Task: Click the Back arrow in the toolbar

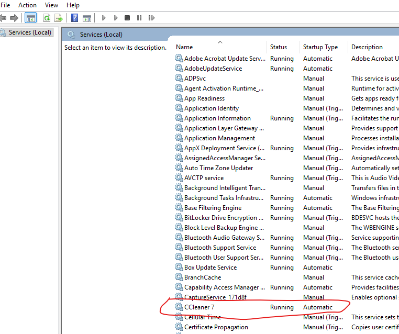Action: click(4, 18)
